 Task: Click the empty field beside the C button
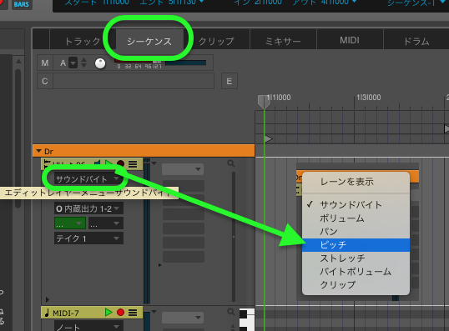pos(134,81)
